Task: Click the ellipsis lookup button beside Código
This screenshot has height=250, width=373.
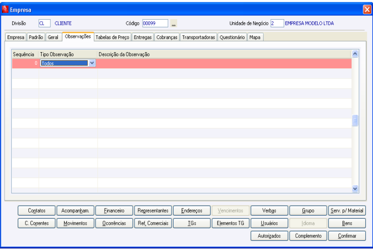Action: (174, 23)
